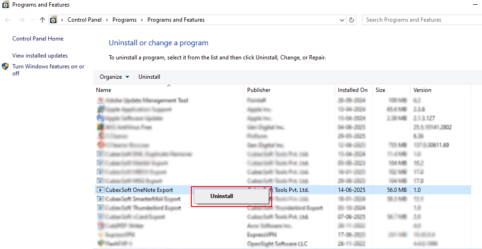Click the Programs and Features breadcrumb
482x249 pixels.
point(176,20)
